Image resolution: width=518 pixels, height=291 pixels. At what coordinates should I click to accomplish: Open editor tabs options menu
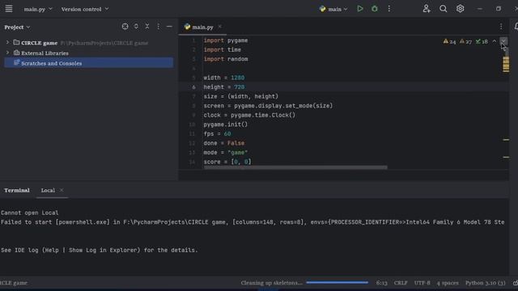click(x=501, y=27)
